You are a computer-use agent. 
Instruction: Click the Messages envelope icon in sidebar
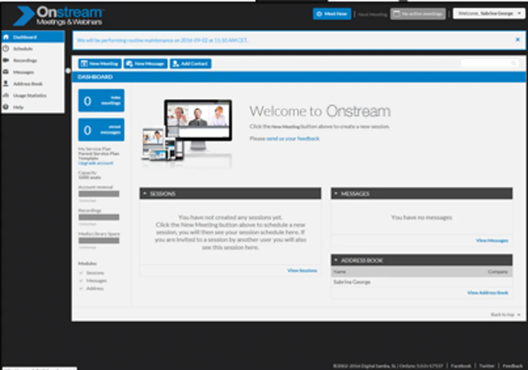click(x=5, y=72)
